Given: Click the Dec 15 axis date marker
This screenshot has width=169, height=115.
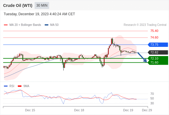Looking at the screenshot, I should (x=30, y=110).
